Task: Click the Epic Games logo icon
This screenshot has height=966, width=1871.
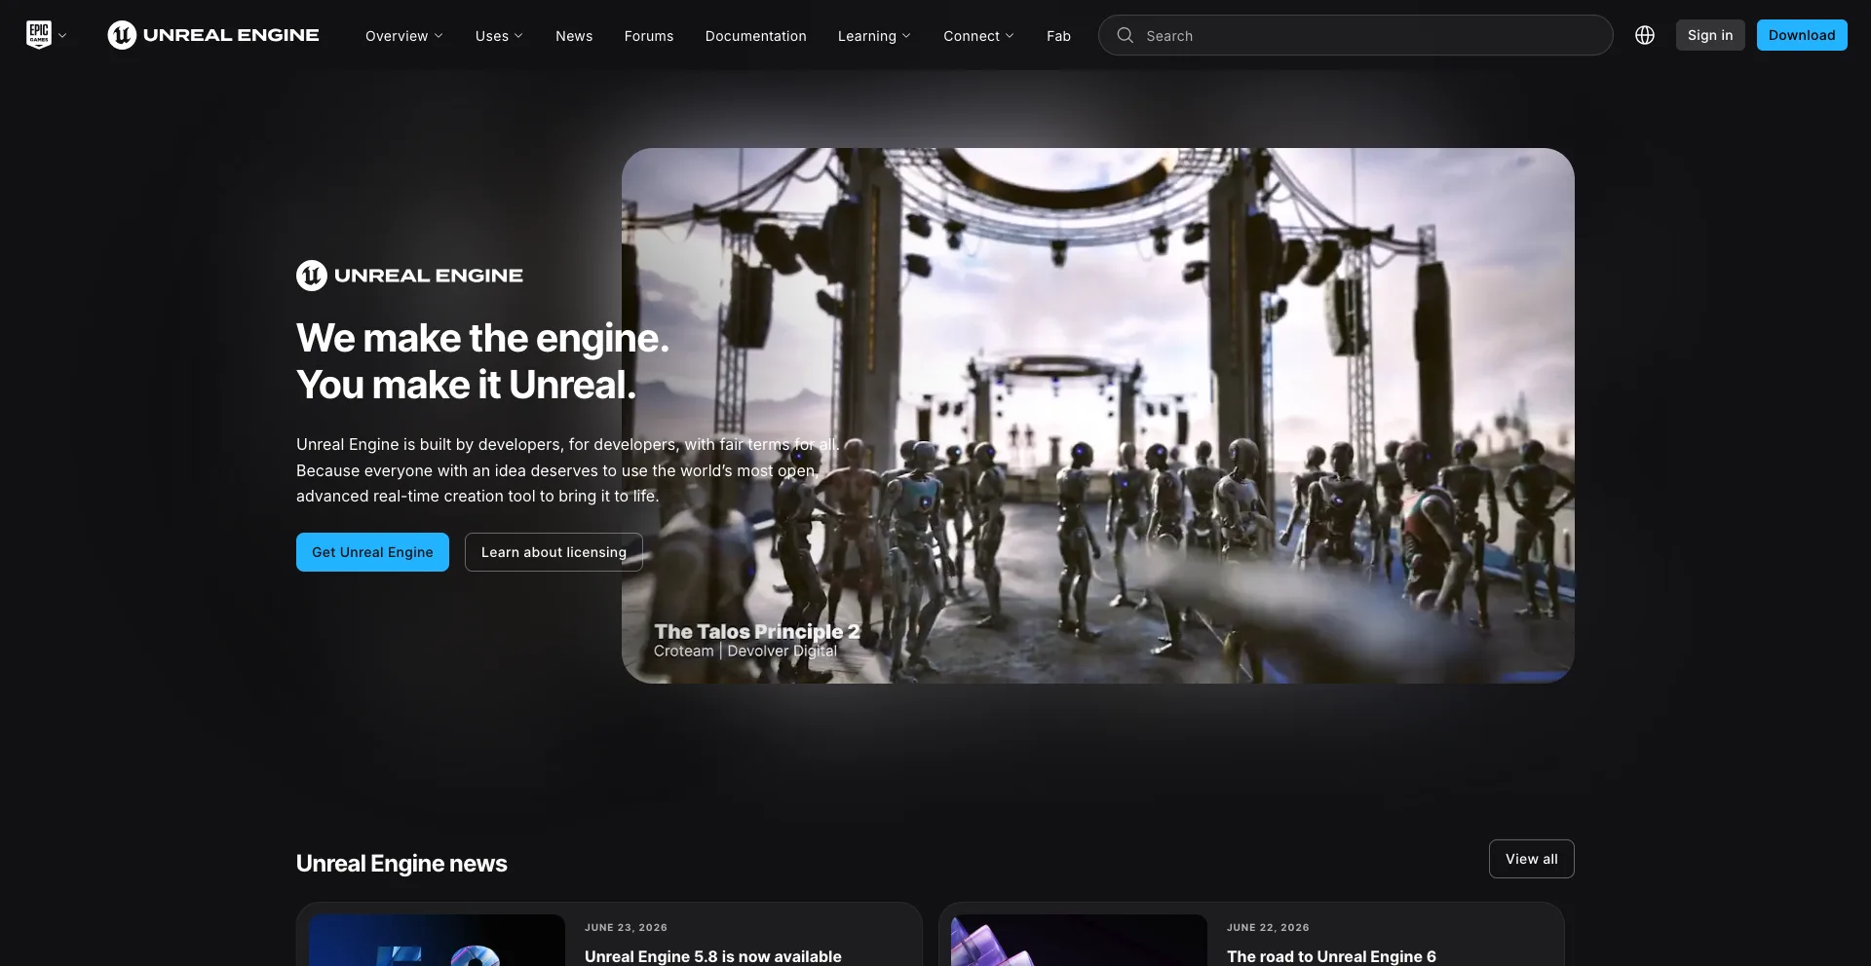Action: coord(39,35)
